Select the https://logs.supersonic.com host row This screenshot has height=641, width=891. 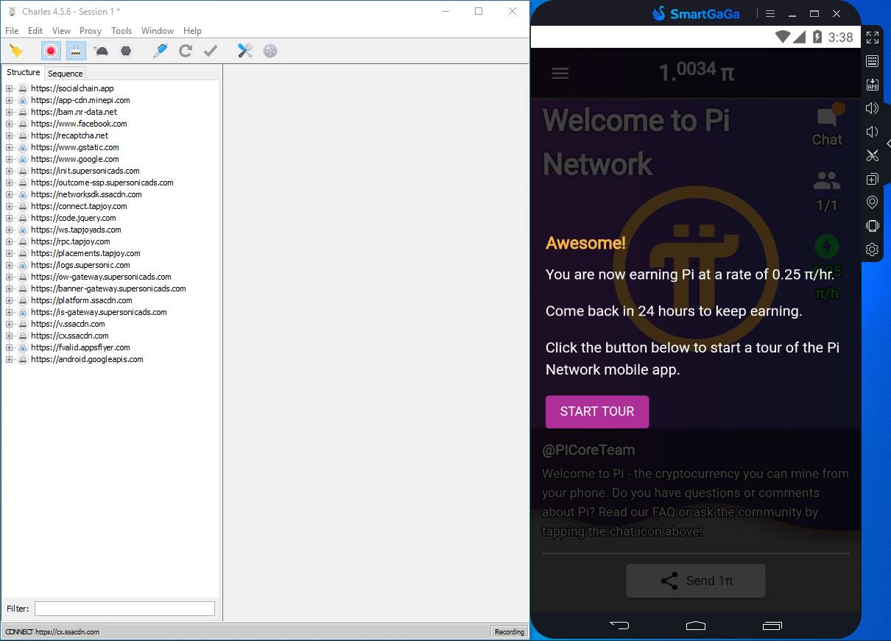(x=80, y=265)
